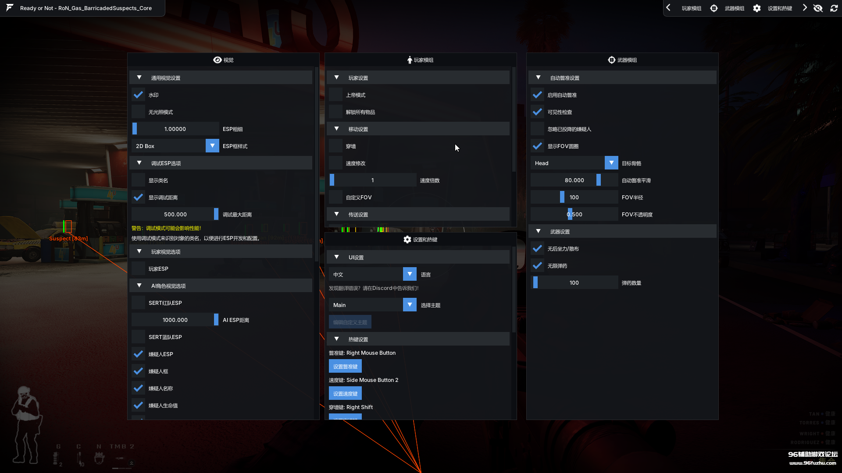Open the Head target bone dropdown
Image resolution: width=842 pixels, height=473 pixels.
[611, 163]
